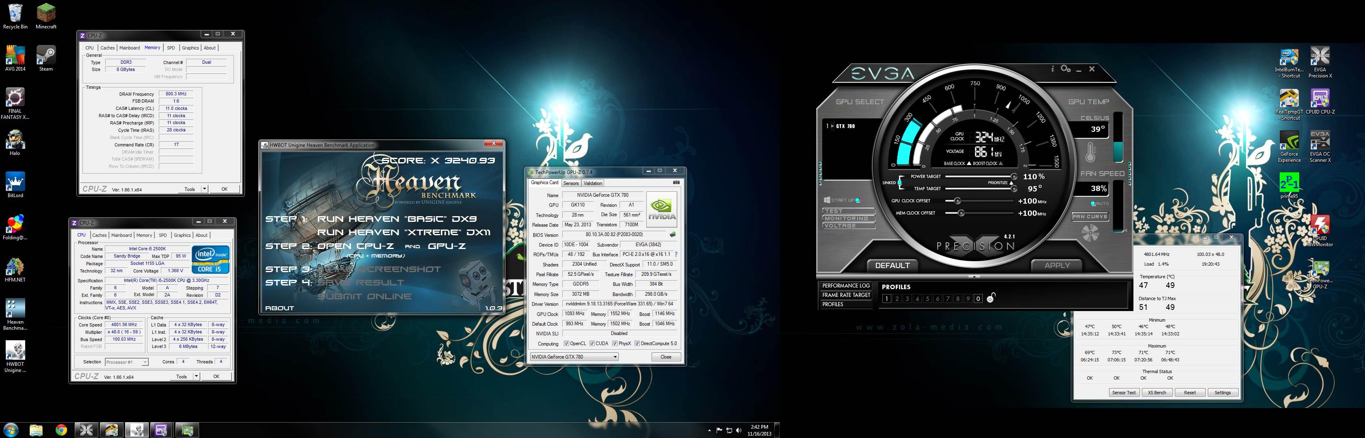The height and width of the screenshot is (438, 1365).
Task: Open the Halo desktop icon
Action: tap(15, 143)
